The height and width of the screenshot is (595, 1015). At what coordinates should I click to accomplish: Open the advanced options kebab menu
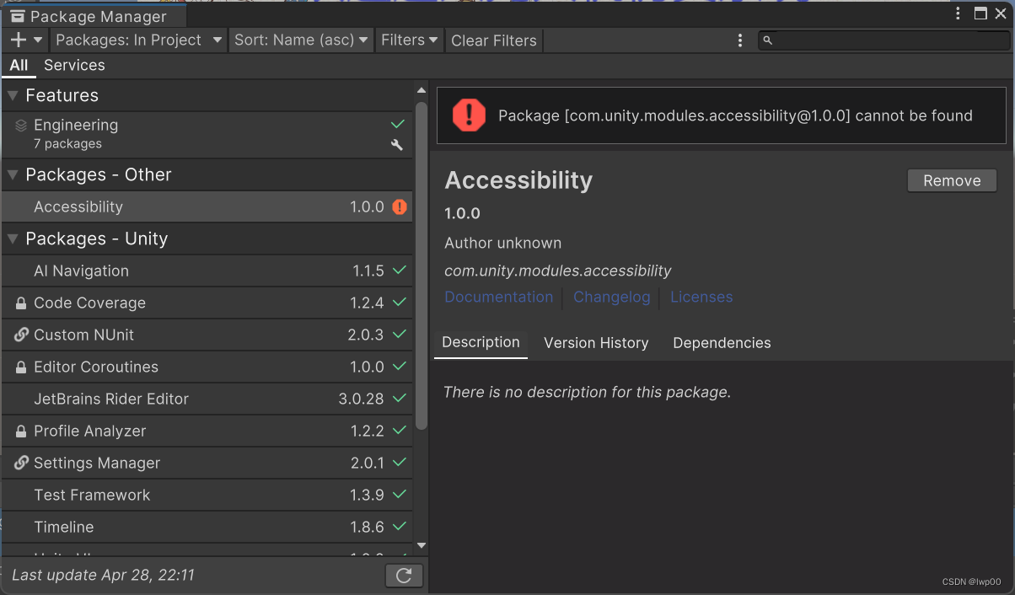pos(739,40)
